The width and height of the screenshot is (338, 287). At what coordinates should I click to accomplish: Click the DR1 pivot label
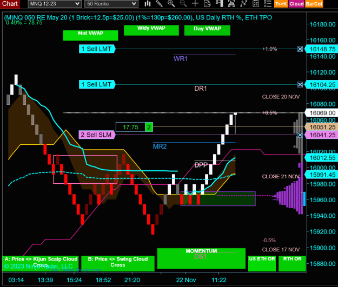(201, 89)
